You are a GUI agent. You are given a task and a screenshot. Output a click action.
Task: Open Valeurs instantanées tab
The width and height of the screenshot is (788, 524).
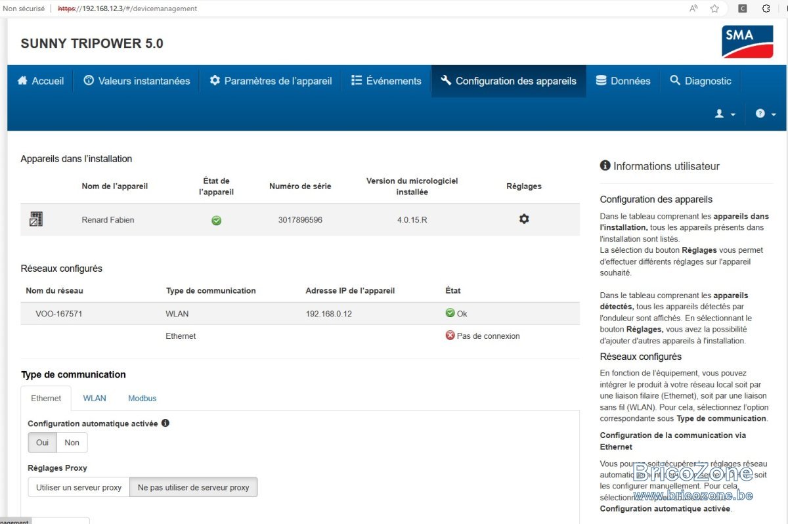[137, 81]
